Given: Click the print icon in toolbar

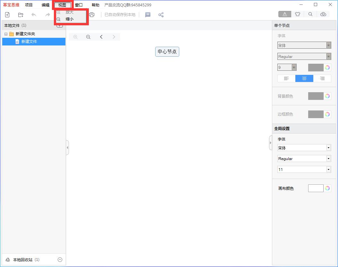Looking at the screenshot, I should (x=92, y=15).
